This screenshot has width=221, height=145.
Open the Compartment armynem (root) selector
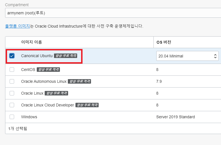(x=113, y=13)
